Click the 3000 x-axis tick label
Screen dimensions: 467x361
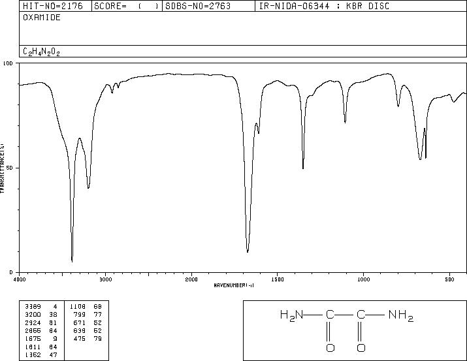click(x=105, y=279)
